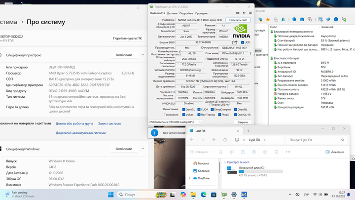Collapse the Пристрої та носії group
Screen dimensions: 355x200
click(x=225, y=162)
